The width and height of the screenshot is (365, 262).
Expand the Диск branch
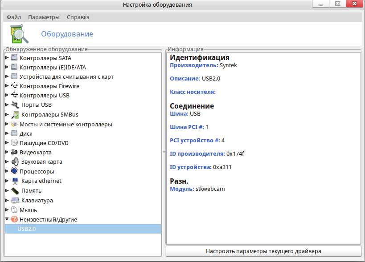click(7, 133)
